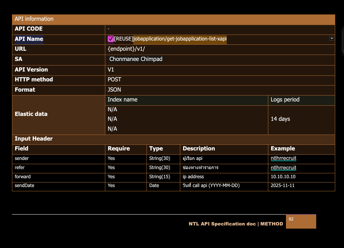Click the page number 92 box
Viewport: 344px width, 248px height.
[301, 222]
